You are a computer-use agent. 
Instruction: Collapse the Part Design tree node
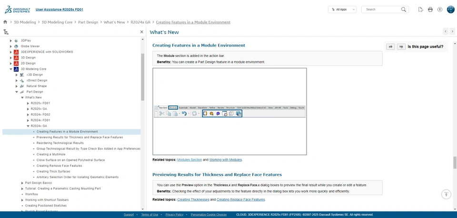click(x=17, y=92)
